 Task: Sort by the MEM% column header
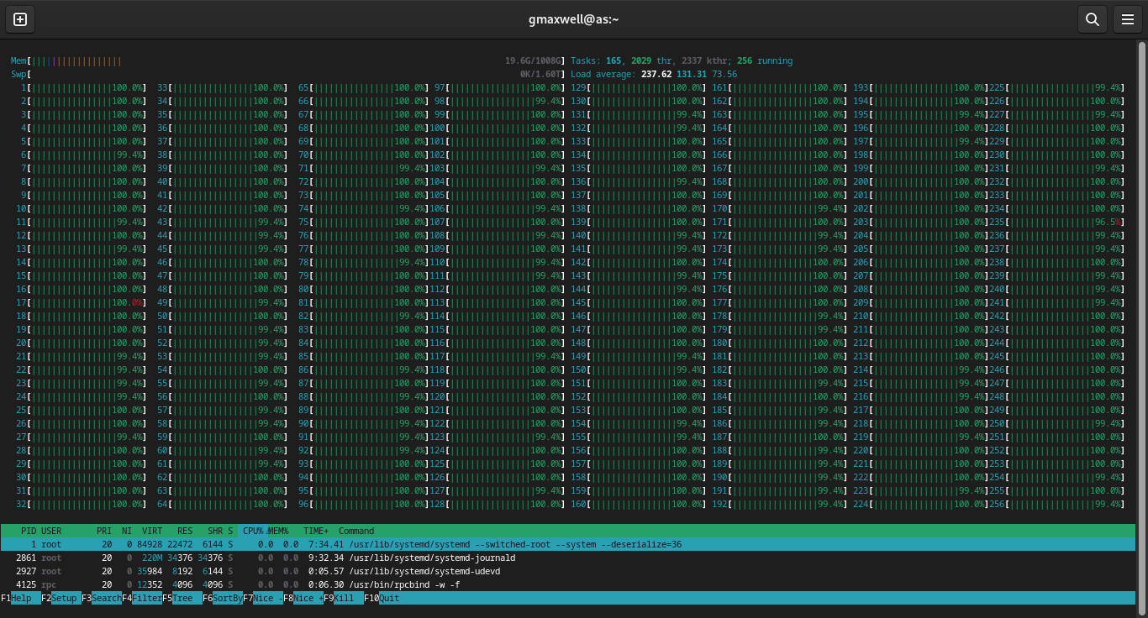click(x=278, y=531)
